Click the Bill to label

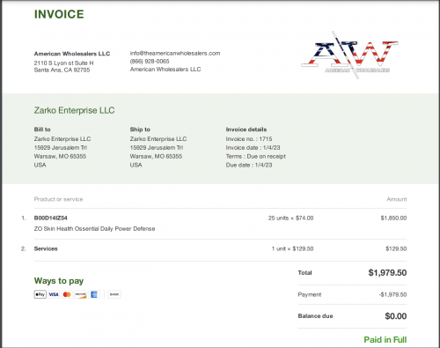(42, 130)
